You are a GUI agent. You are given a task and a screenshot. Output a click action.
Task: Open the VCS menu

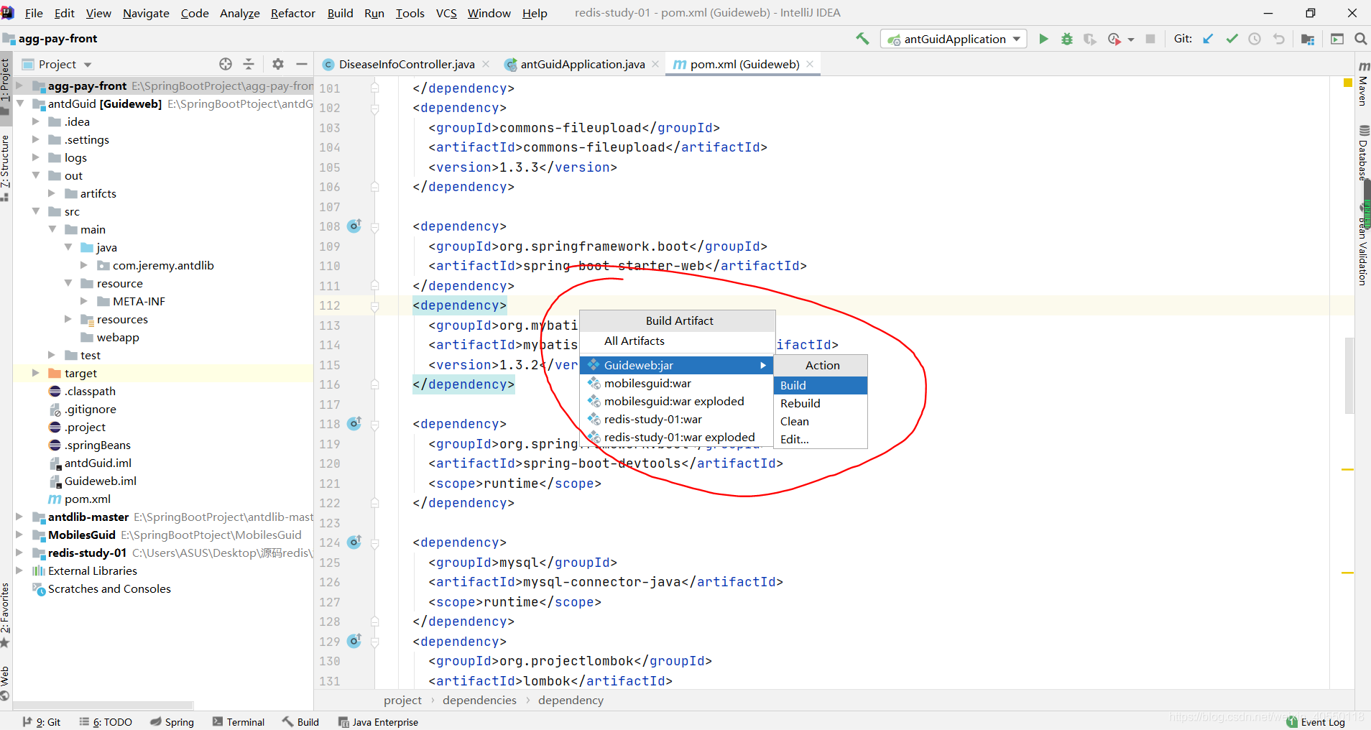446,13
